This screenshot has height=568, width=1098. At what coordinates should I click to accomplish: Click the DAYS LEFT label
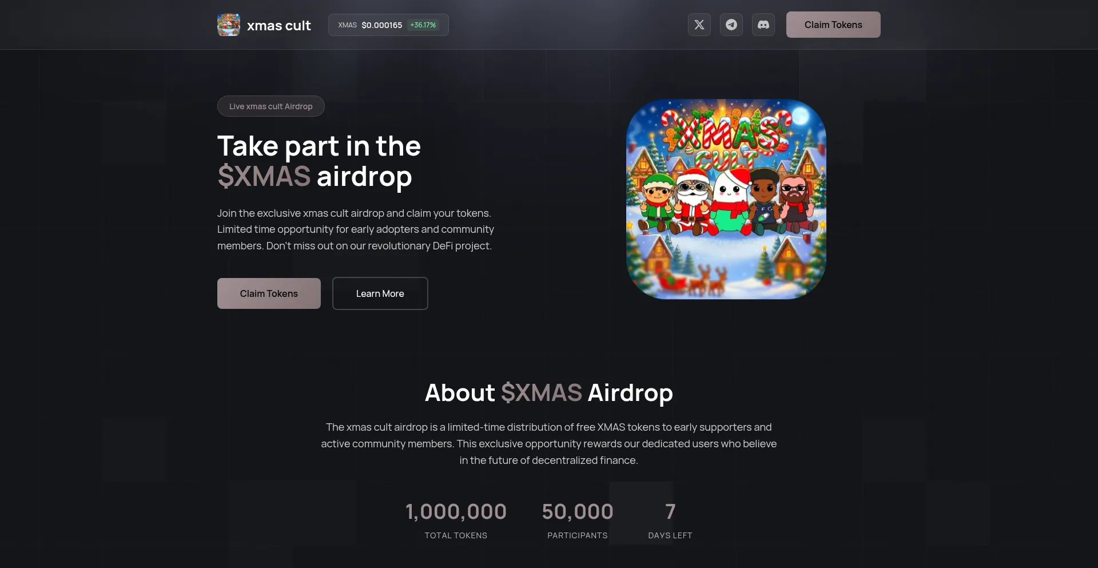click(670, 535)
